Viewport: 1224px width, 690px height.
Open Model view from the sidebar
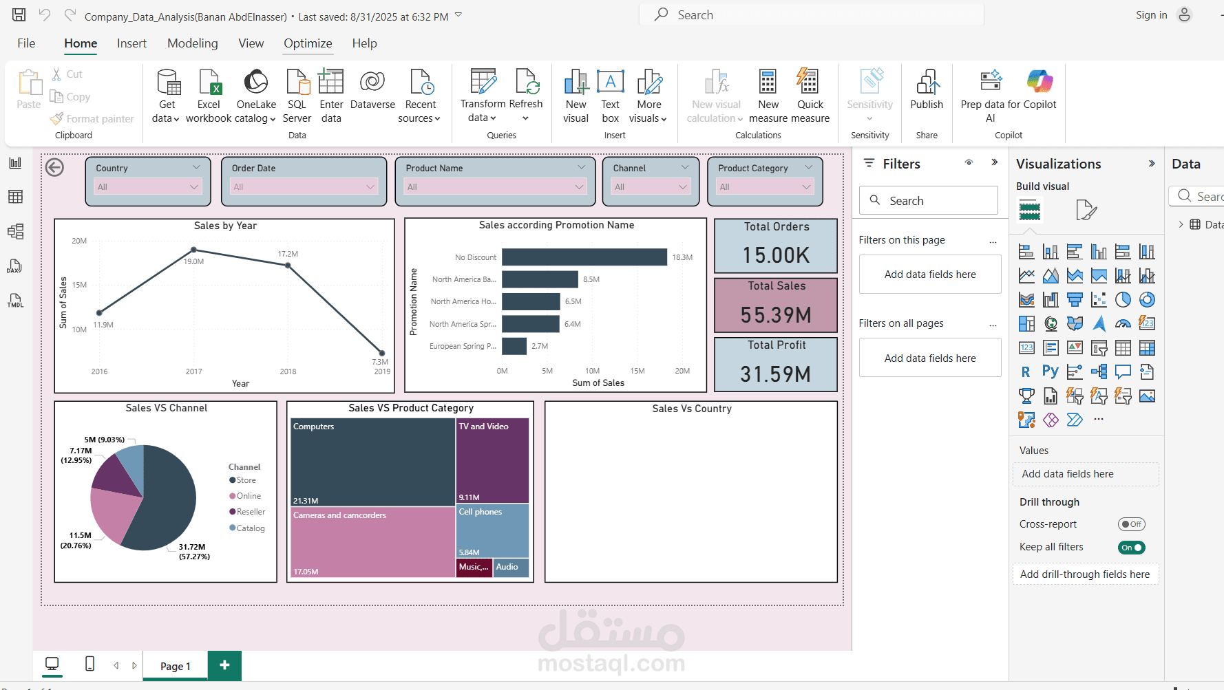click(15, 232)
